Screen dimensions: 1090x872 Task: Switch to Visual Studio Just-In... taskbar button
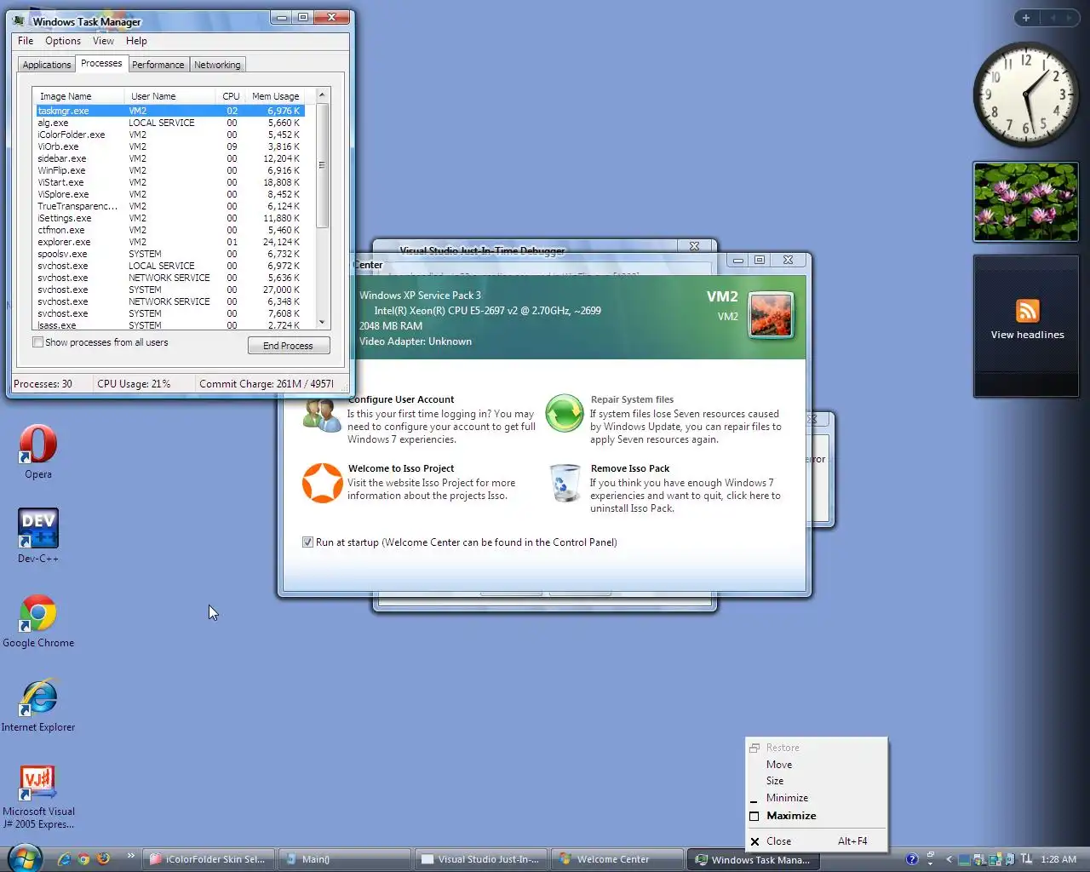(480, 859)
